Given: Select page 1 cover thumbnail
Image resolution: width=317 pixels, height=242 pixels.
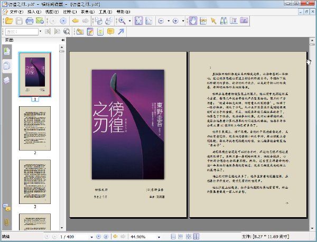Looking at the screenshot, I should (35, 75).
